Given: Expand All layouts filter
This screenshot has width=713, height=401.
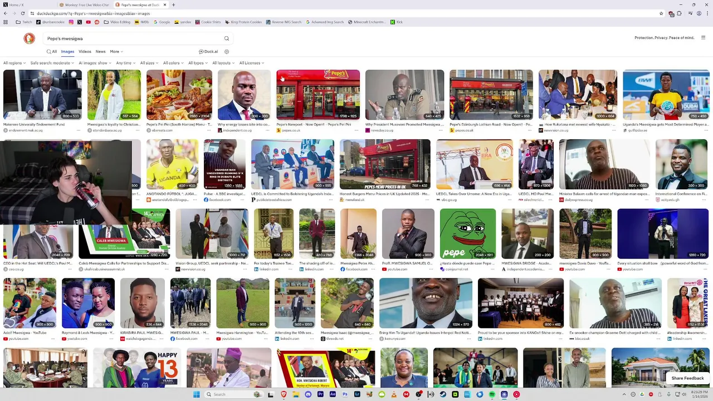Looking at the screenshot, I should [223, 63].
